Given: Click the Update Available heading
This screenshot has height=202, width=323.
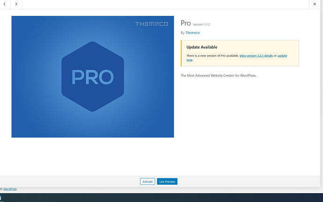Looking at the screenshot, I should [x=202, y=47].
